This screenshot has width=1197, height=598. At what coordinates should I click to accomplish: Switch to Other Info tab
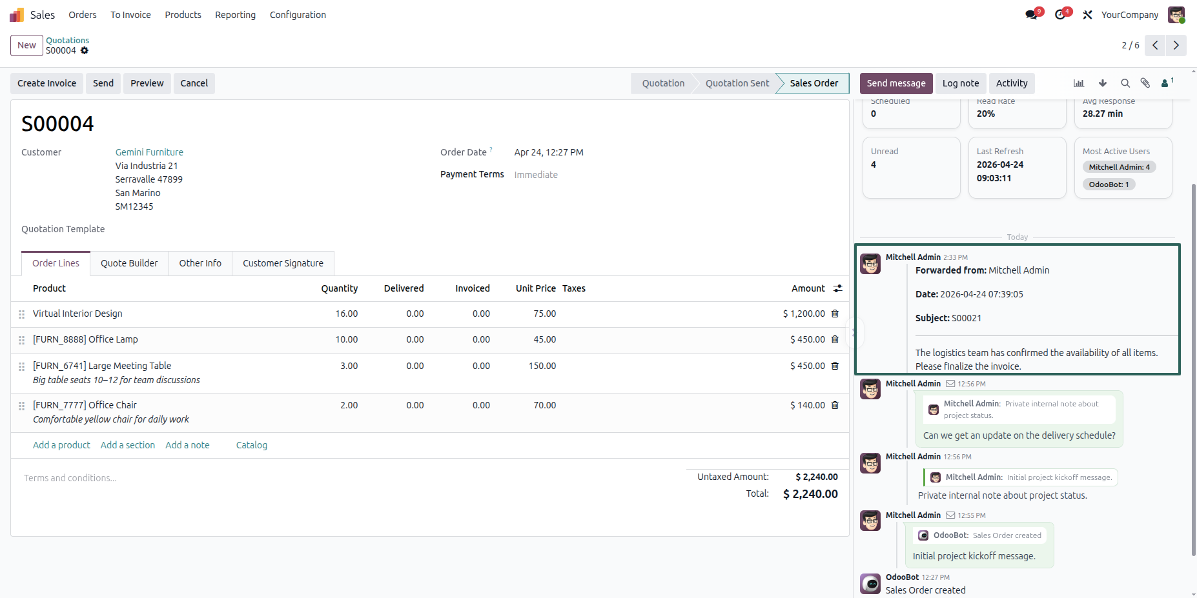200,263
